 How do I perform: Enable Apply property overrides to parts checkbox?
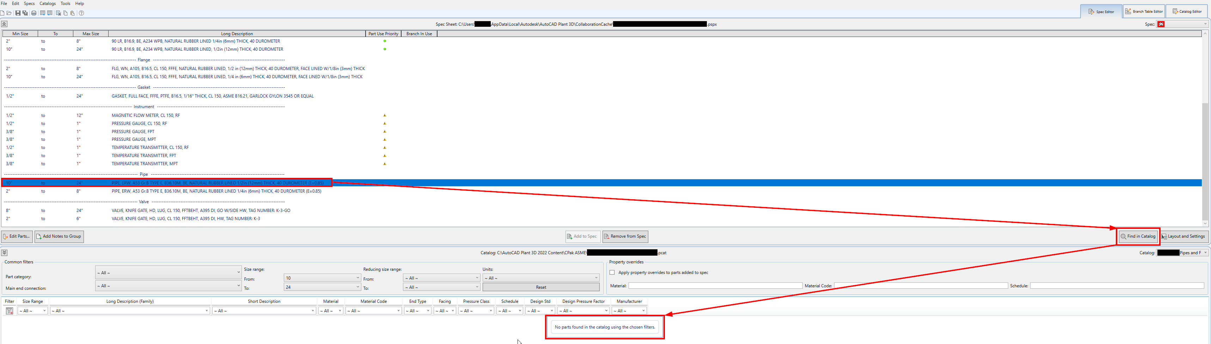[612, 273]
